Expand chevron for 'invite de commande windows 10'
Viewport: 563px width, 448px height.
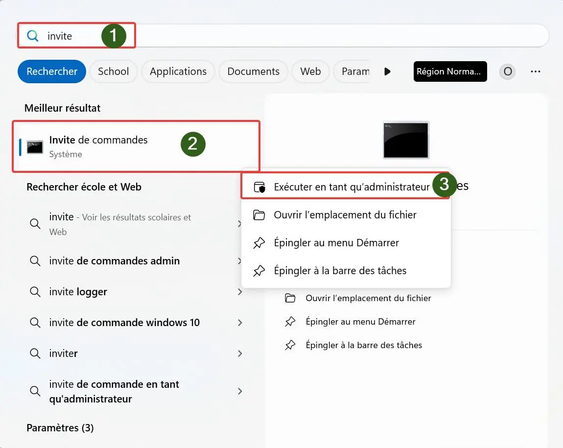coord(240,323)
